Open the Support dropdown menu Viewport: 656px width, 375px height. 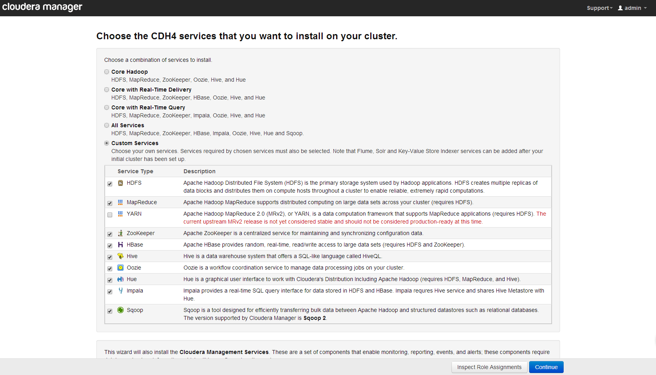click(x=599, y=8)
